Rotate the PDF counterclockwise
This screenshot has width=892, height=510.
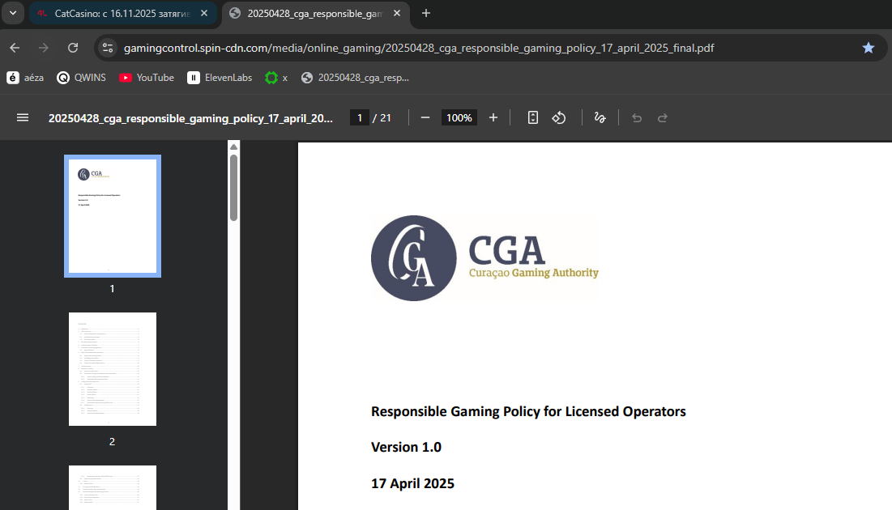coord(558,117)
